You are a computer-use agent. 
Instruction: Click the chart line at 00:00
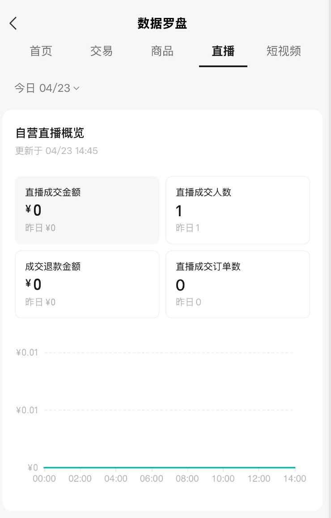click(x=45, y=467)
